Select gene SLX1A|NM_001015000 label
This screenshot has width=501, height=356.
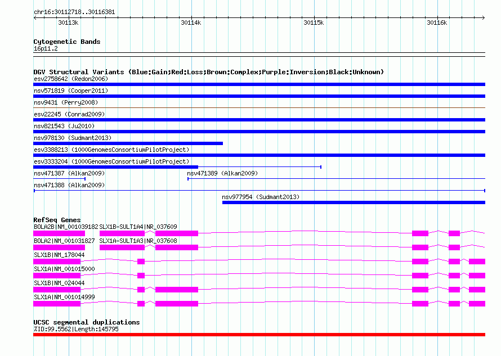click(x=64, y=269)
